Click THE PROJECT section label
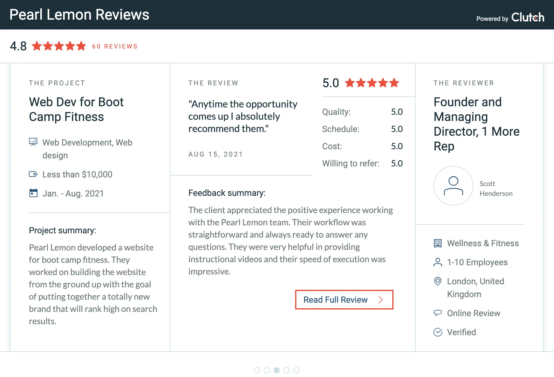The height and width of the screenshot is (377, 554). tap(57, 83)
